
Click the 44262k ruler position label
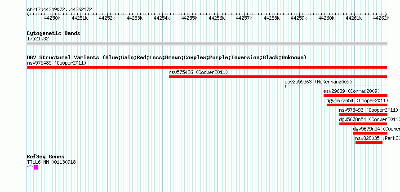click(381, 18)
